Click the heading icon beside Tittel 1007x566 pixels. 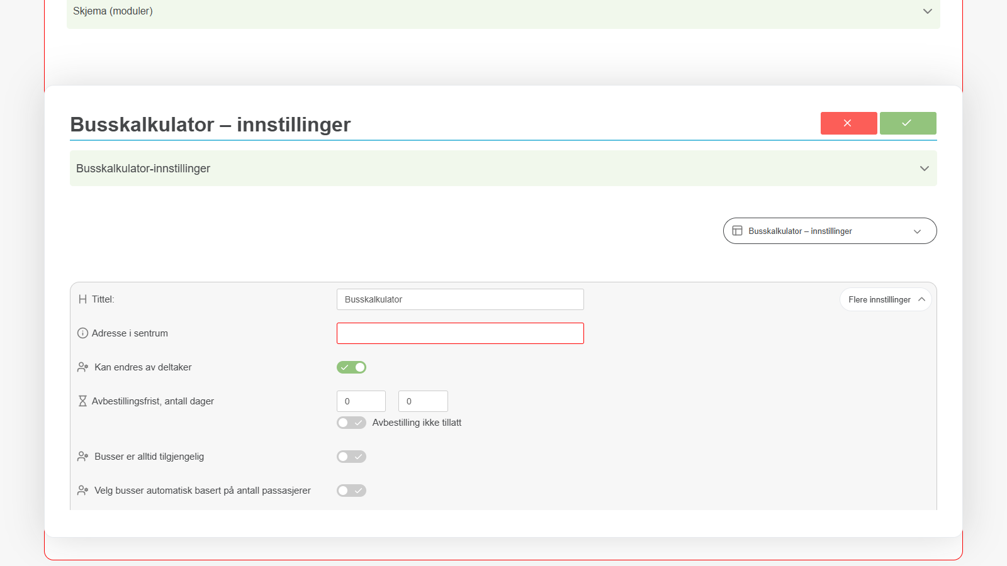(82, 299)
